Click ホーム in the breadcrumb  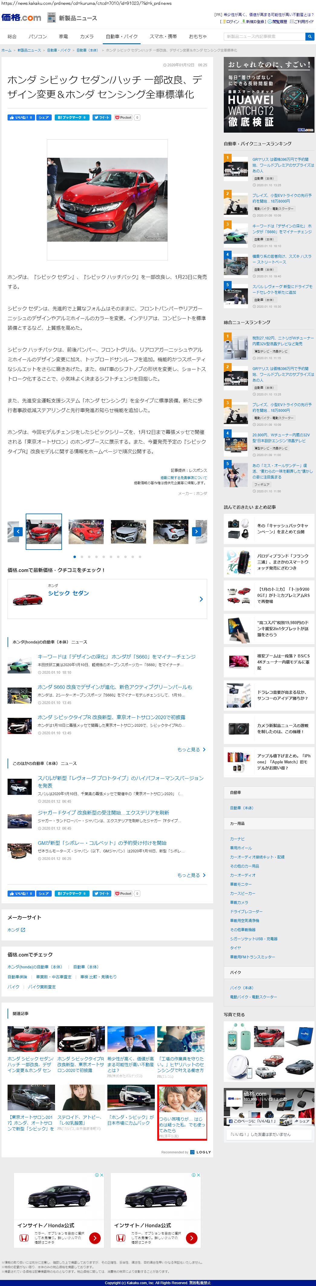click(x=6, y=51)
